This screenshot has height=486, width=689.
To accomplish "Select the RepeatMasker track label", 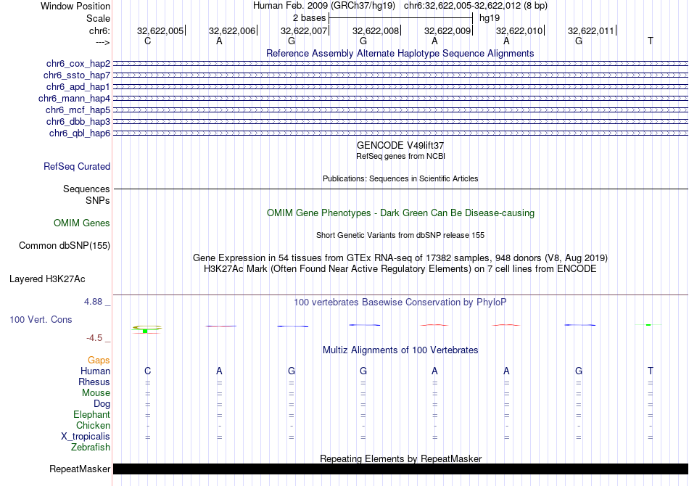I will [80, 469].
